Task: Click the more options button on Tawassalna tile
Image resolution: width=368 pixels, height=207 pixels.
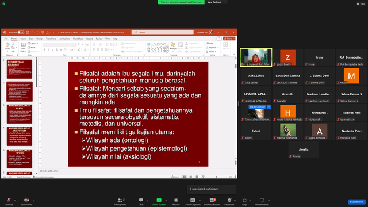Action: 269,107
